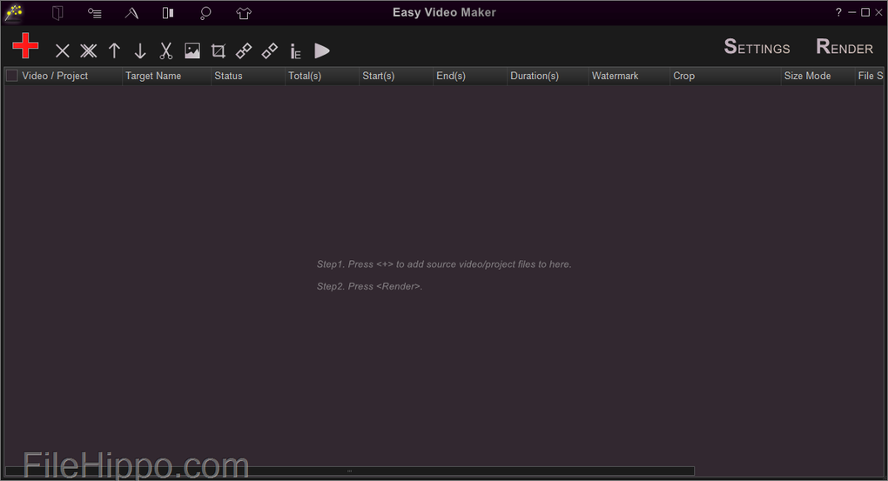The width and height of the screenshot is (888, 481).
Task: Select the scissors cut tool
Action: (x=165, y=51)
